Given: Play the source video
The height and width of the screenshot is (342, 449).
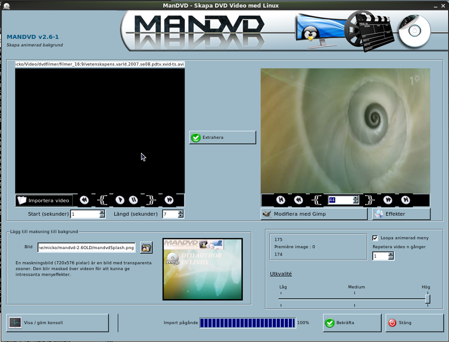Looking at the screenshot, I should [x=120, y=200].
